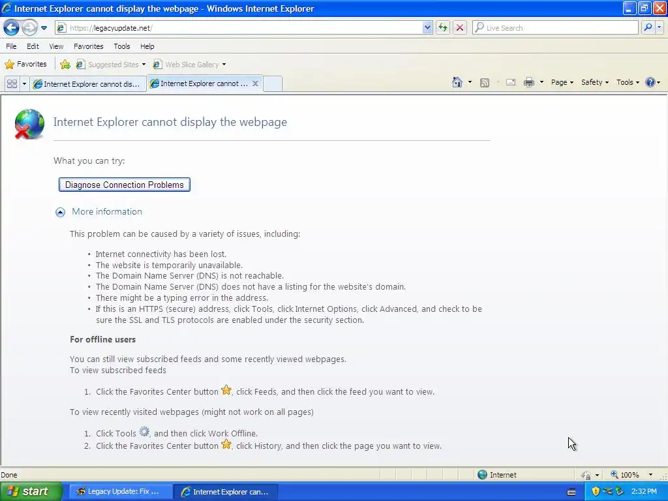
Task: Click the blue Help question mark icon
Action: [x=650, y=82]
